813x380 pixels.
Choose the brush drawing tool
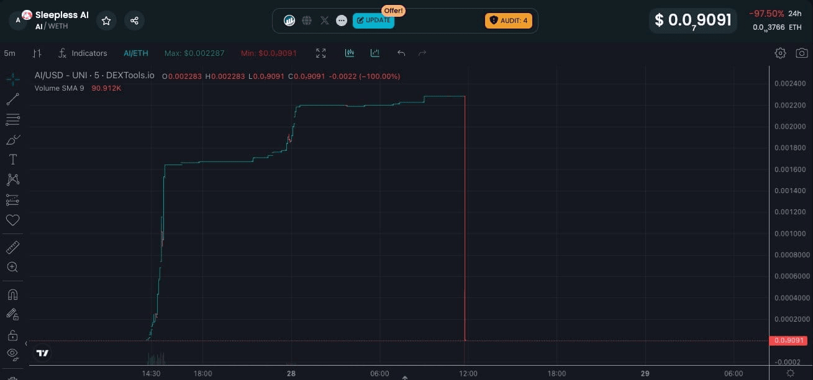point(12,140)
